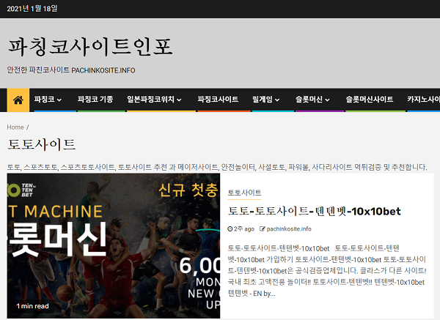Open the 릴게임 menu label
This screenshot has width=440, height=320.
coord(263,99)
